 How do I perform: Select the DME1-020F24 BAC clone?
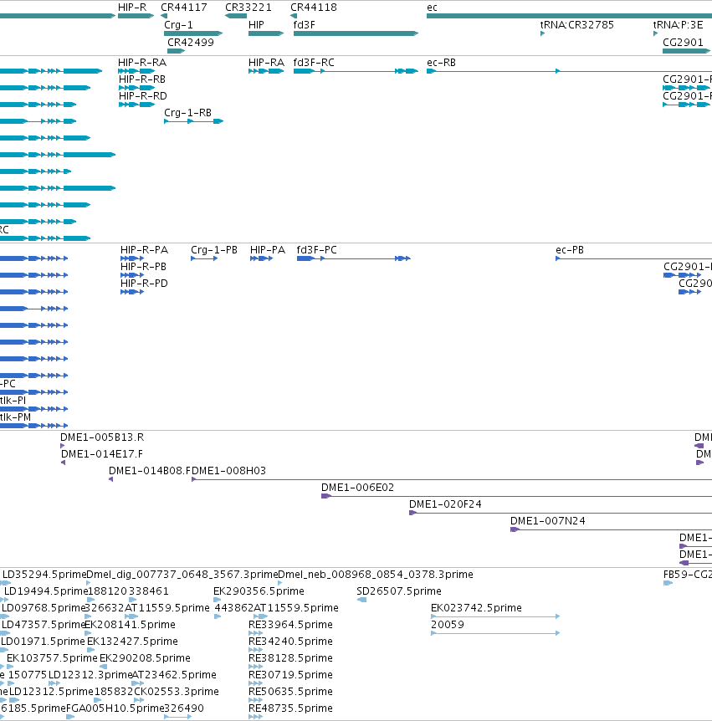point(561,513)
